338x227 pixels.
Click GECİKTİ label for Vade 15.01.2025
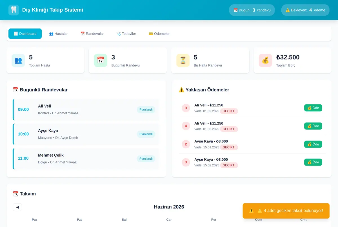tap(229, 147)
